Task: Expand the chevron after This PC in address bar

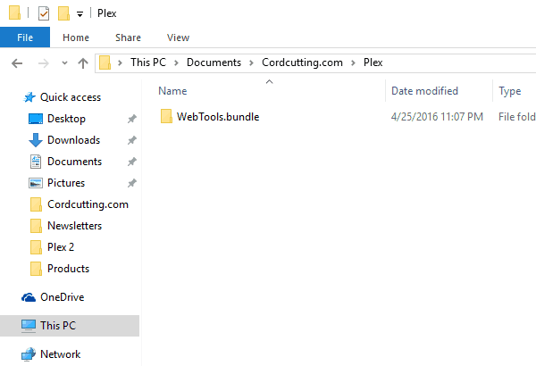Action: pyautogui.click(x=176, y=62)
